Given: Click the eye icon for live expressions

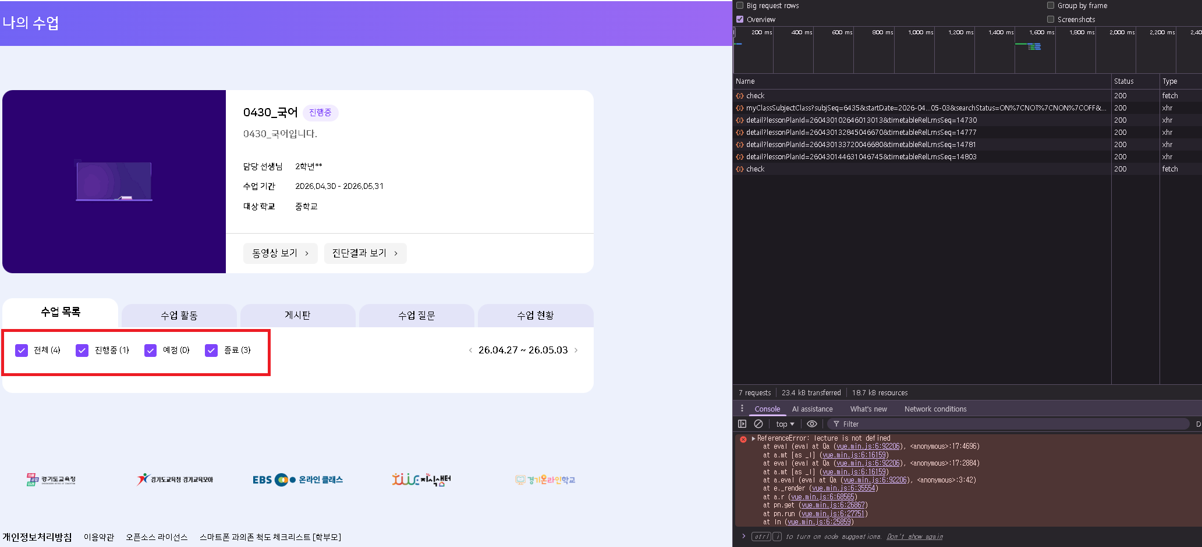Looking at the screenshot, I should tap(811, 424).
